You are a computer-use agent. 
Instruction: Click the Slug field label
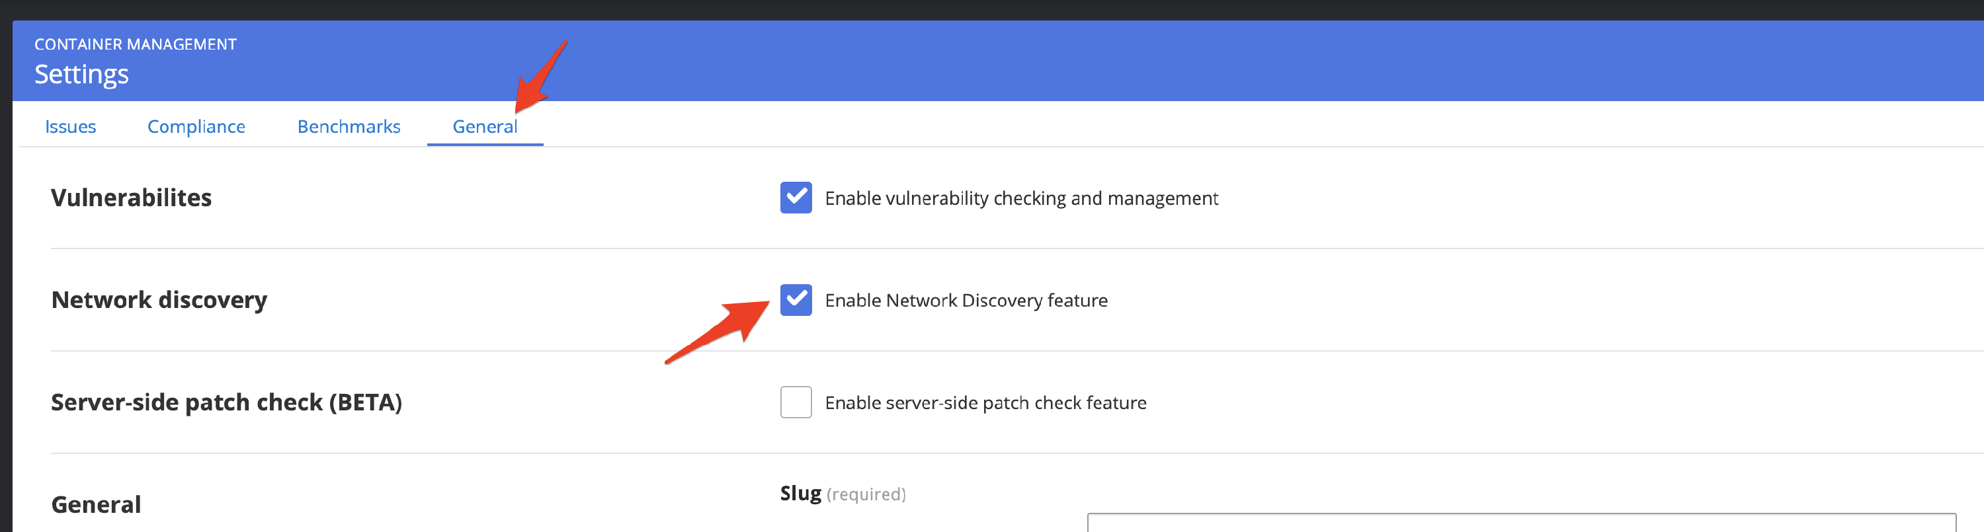coord(800,494)
